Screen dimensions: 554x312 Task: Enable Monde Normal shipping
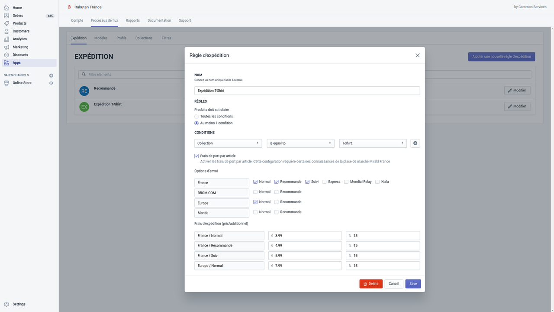[255, 212]
